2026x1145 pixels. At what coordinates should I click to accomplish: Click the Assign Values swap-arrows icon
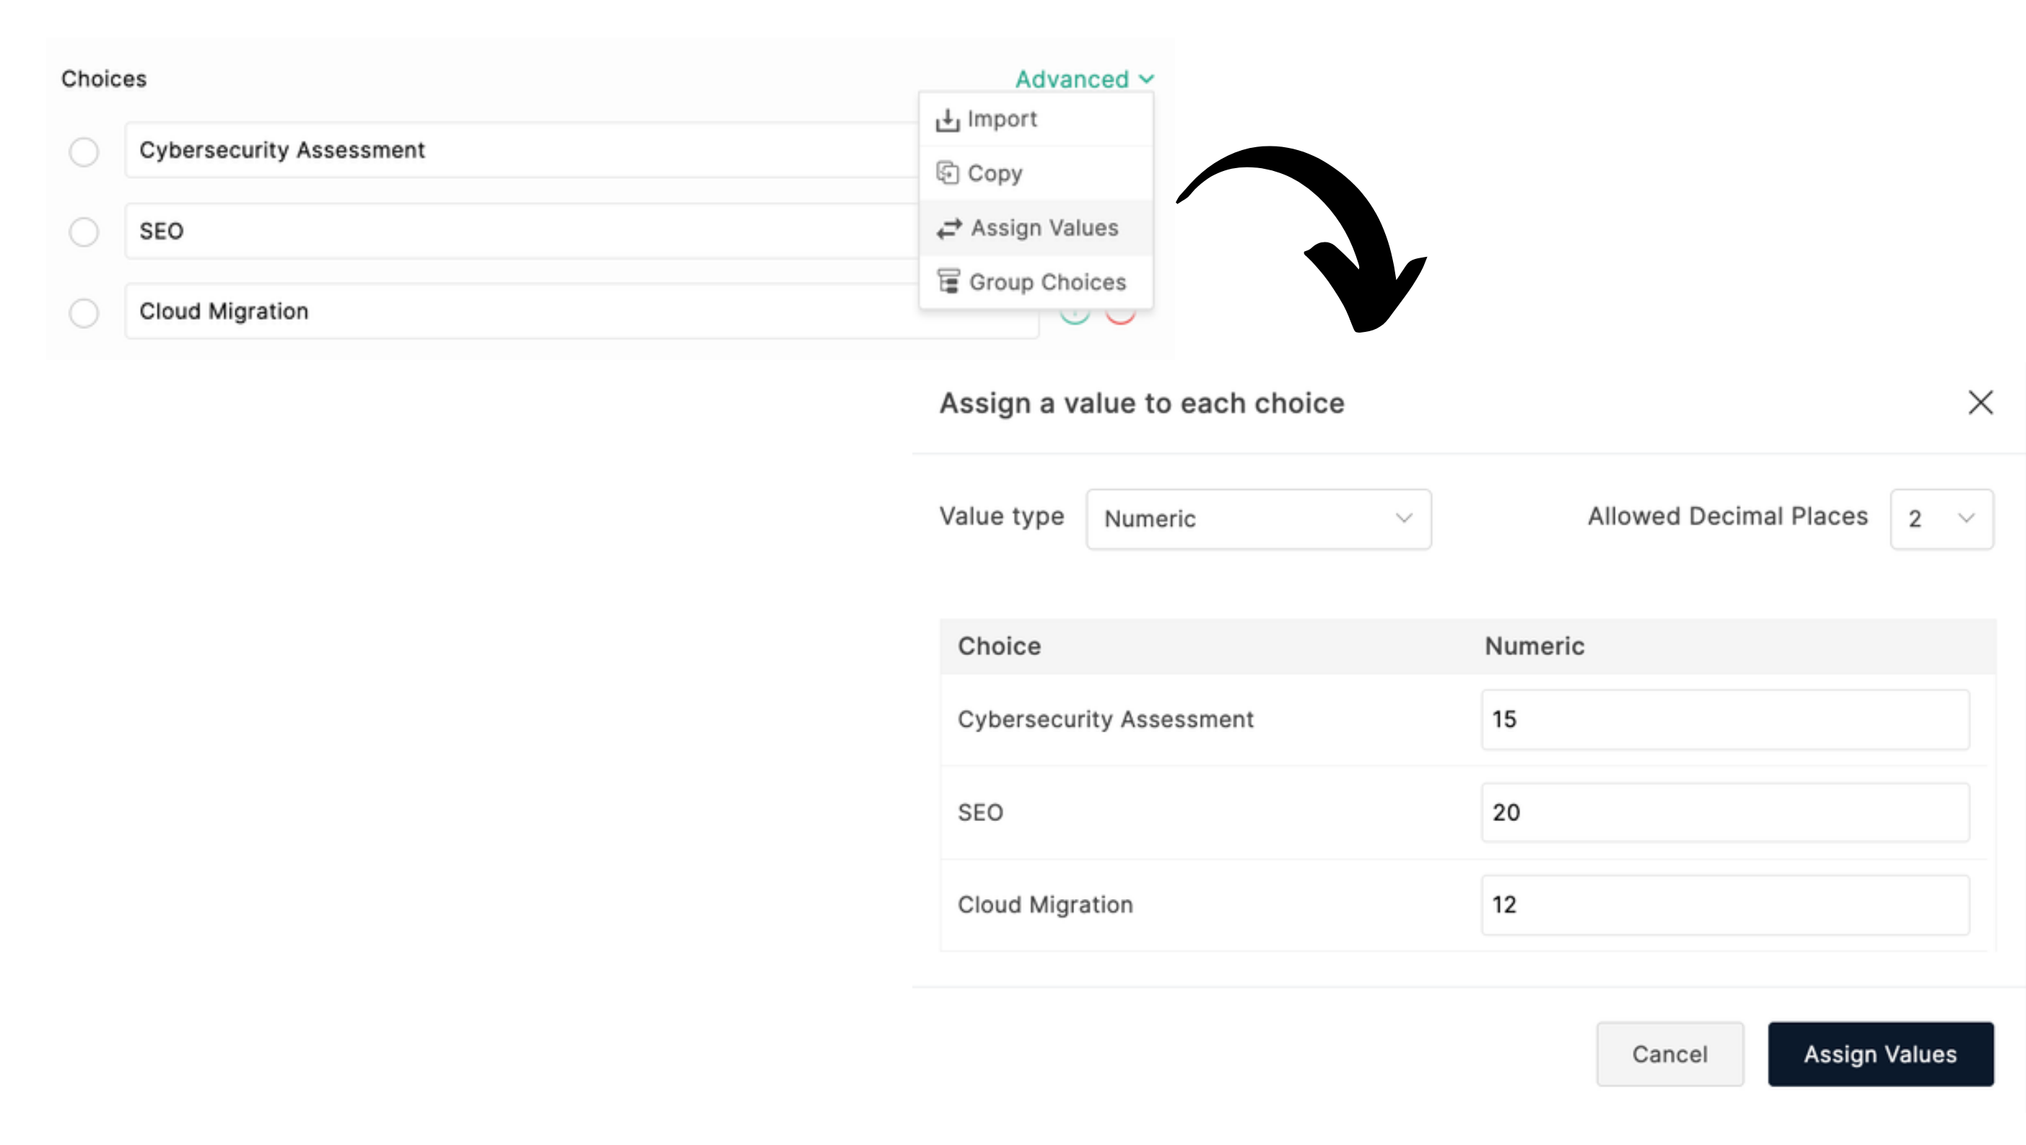coord(948,228)
